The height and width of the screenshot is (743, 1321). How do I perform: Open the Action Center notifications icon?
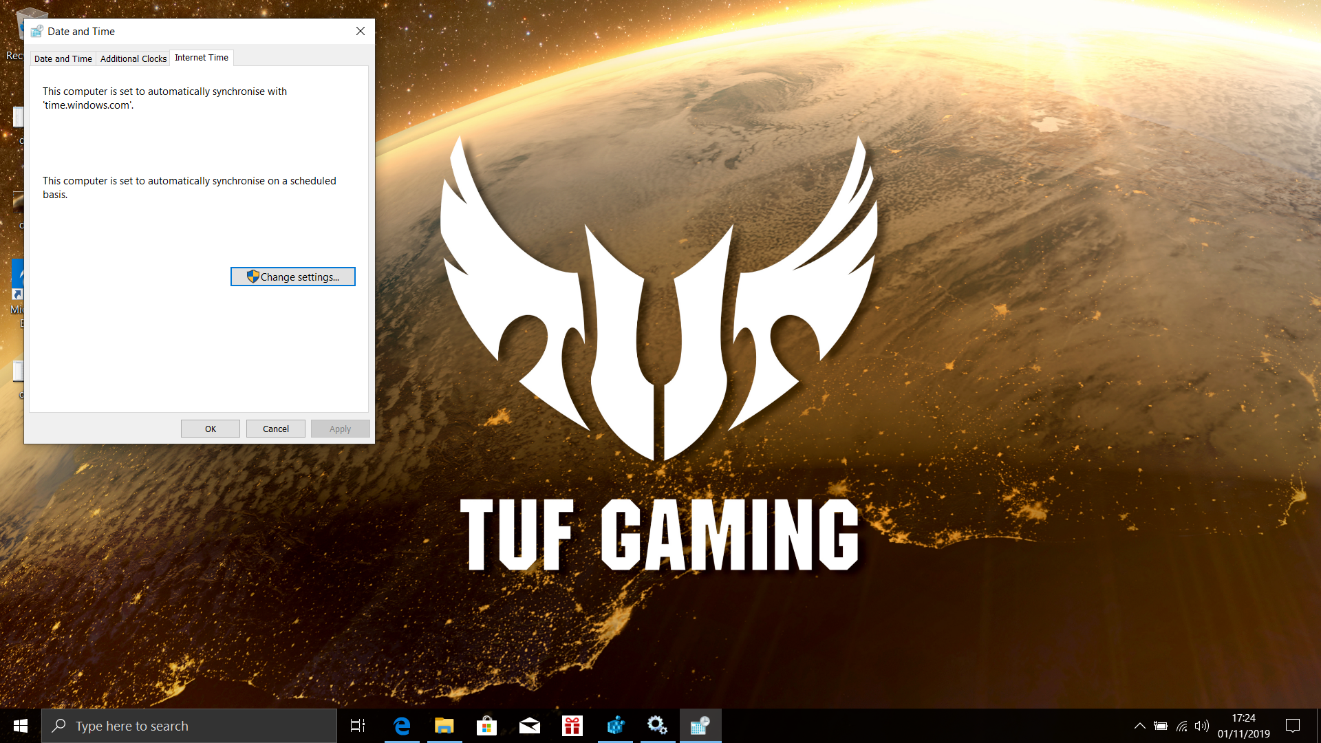click(x=1293, y=726)
